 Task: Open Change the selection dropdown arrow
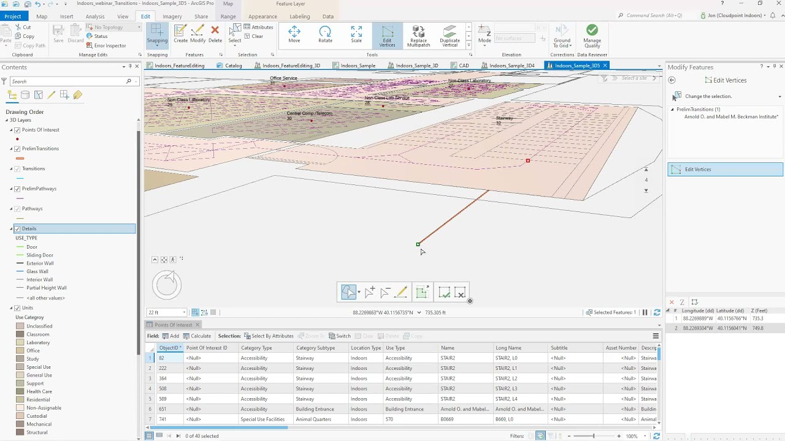779,96
